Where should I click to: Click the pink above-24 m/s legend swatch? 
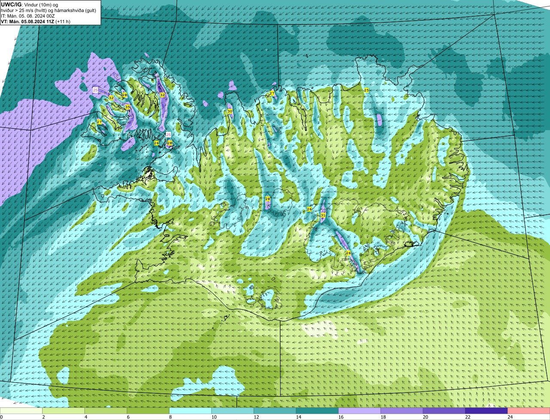[x=529, y=411]
